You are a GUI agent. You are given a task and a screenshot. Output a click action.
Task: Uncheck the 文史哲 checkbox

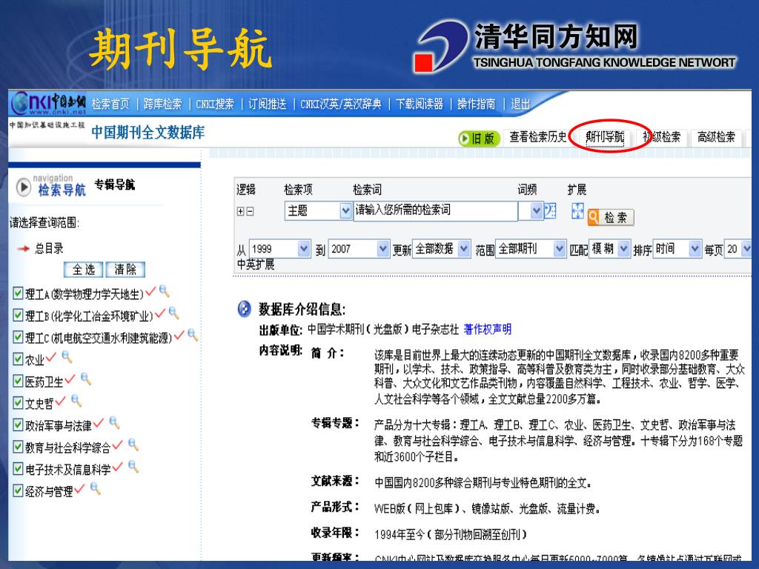click(18, 402)
